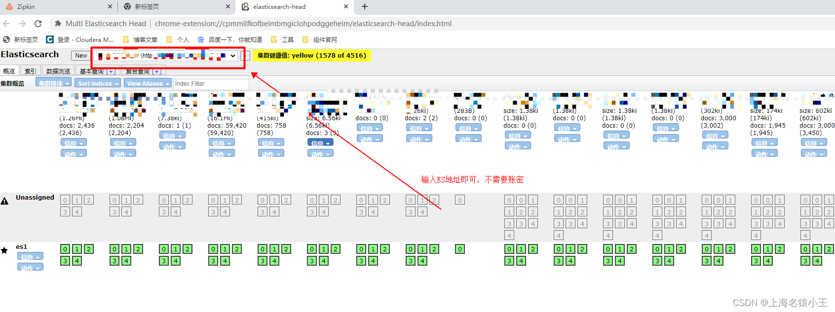835x312 pixels.
Task: Open the 工具 bookmark folder
Action: point(282,39)
